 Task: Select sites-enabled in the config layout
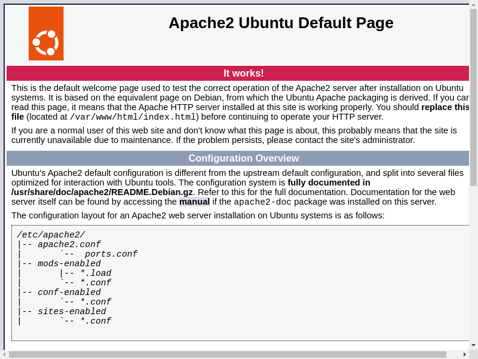coord(72,312)
